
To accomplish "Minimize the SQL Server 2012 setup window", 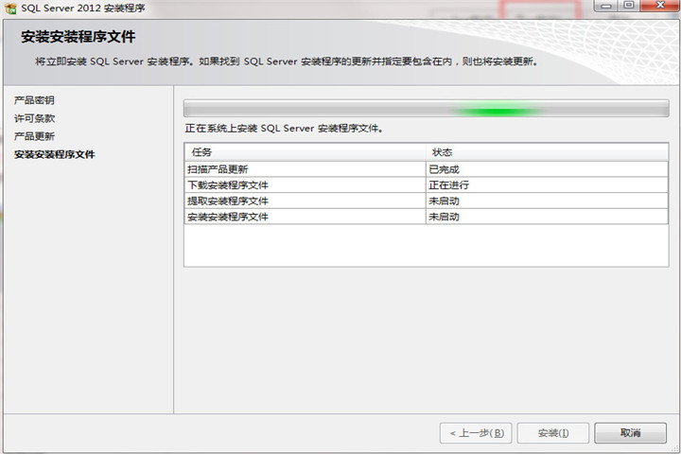I will pos(606,6).
